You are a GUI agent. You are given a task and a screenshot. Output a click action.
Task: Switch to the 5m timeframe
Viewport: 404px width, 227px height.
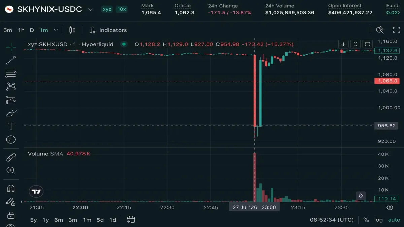coord(8,30)
